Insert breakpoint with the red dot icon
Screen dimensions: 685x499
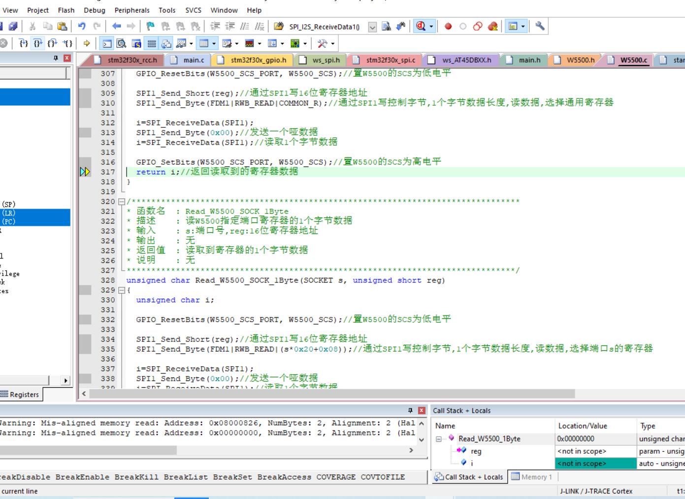pyautogui.click(x=448, y=27)
